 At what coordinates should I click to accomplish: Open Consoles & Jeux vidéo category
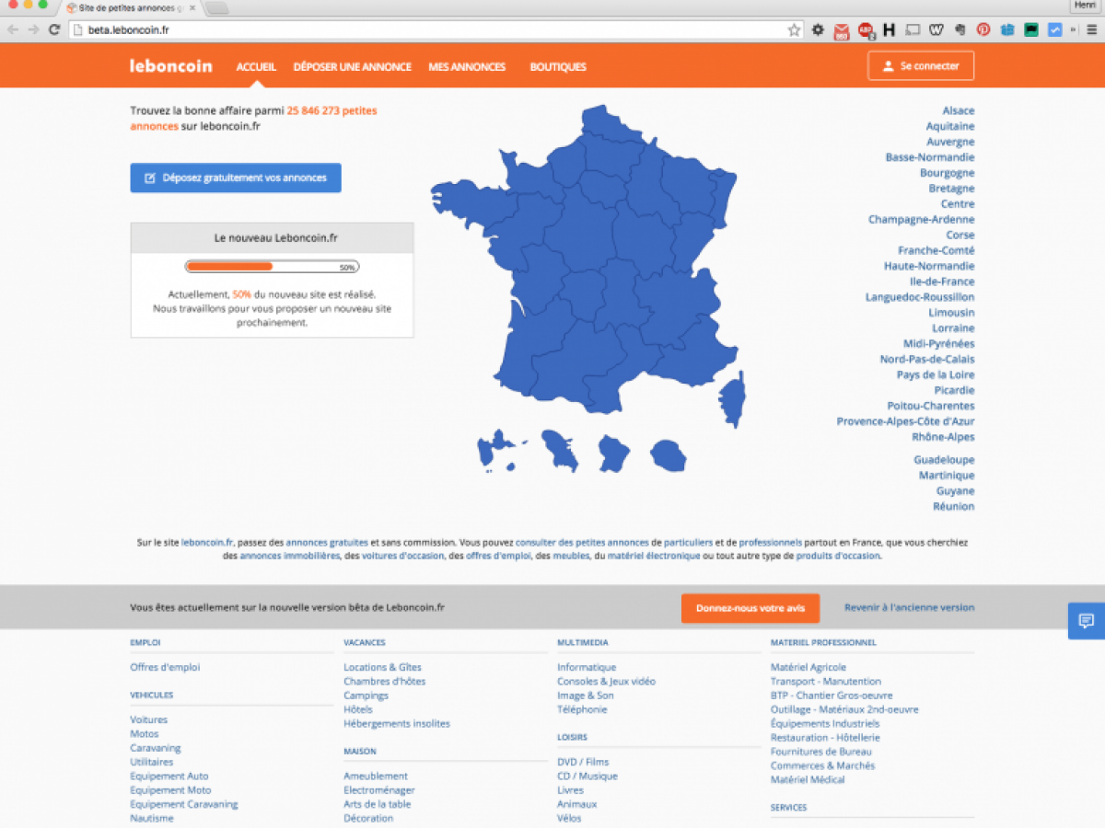[607, 682]
